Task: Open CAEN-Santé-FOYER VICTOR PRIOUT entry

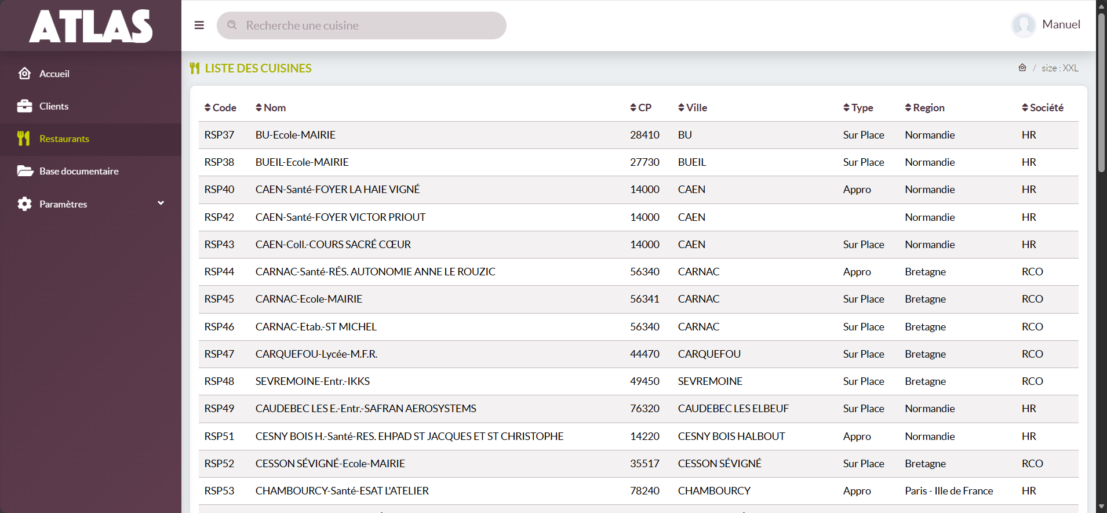Action: [x=341, y=217]
